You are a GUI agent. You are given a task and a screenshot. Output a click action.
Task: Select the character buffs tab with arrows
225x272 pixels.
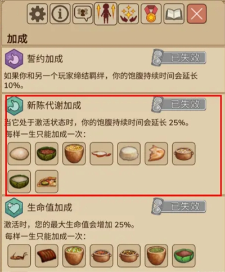coord(106,14)
